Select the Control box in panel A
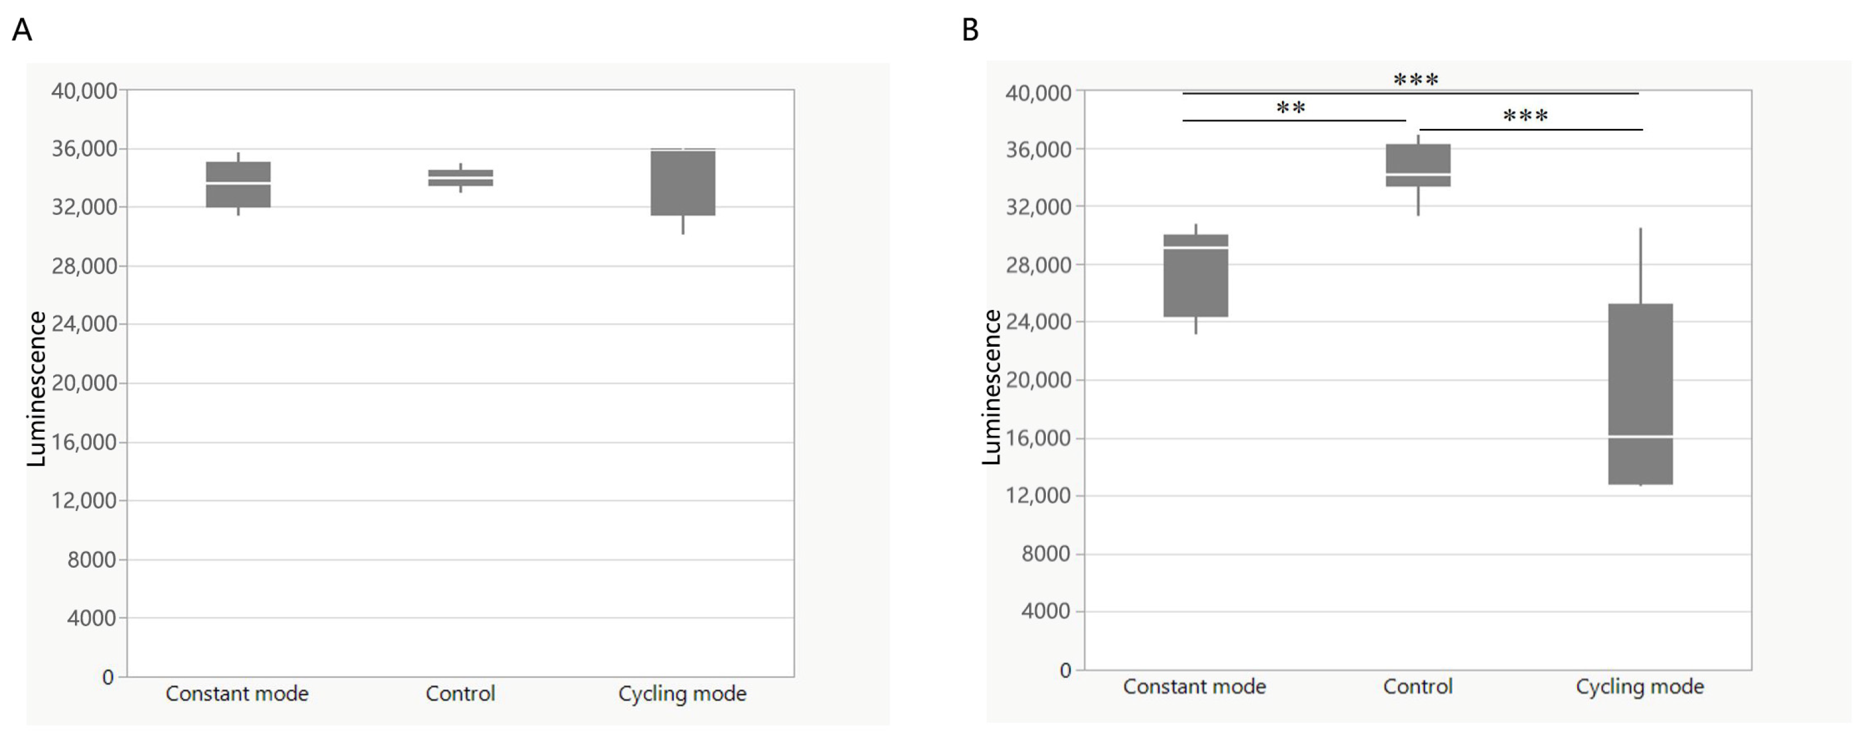 [x=460, y=178]
